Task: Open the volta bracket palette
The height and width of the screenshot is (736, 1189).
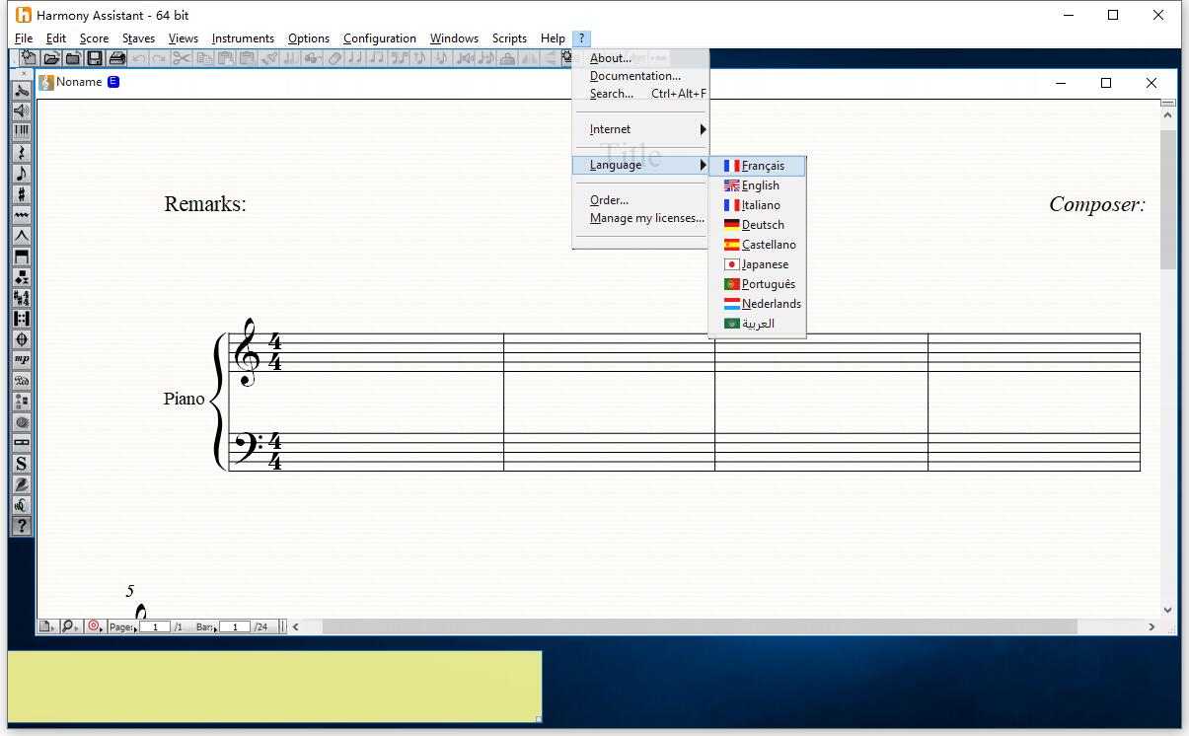Action: pos(22,256)
